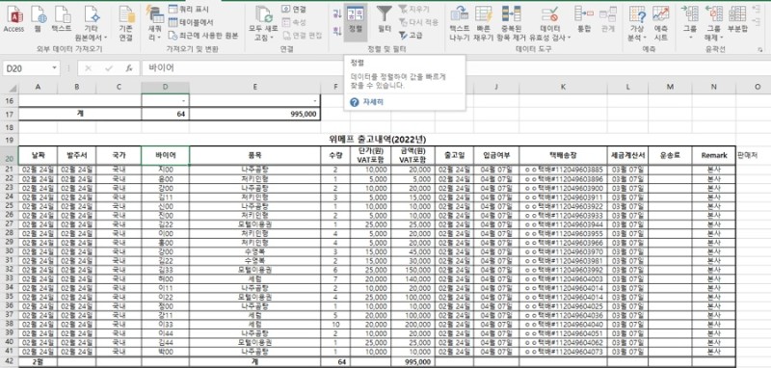Viewport: 771px width, 368px height.
Task: Select the 날짜 header cell
Action: [x=38, y=155]
